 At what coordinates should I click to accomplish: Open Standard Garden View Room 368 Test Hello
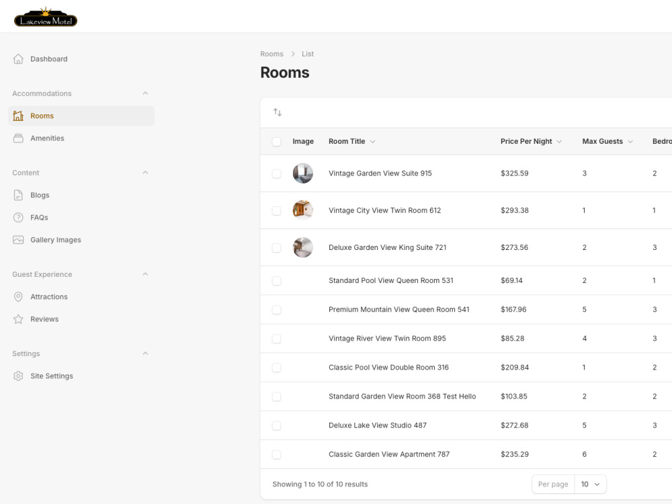(403, 396)
